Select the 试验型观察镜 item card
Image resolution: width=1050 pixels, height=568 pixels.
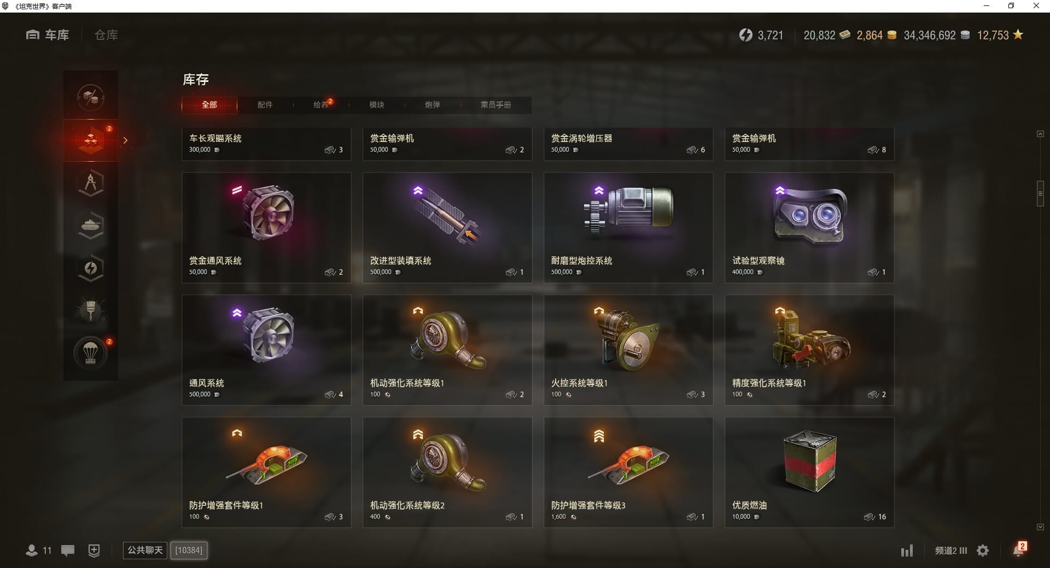coord(809,228)
